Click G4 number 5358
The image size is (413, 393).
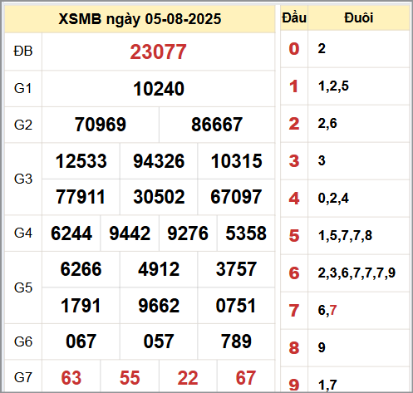coord(246,233)
